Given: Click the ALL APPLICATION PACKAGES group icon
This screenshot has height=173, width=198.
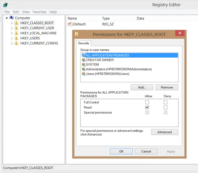Looking at the screenshot, I should [83, 55].
